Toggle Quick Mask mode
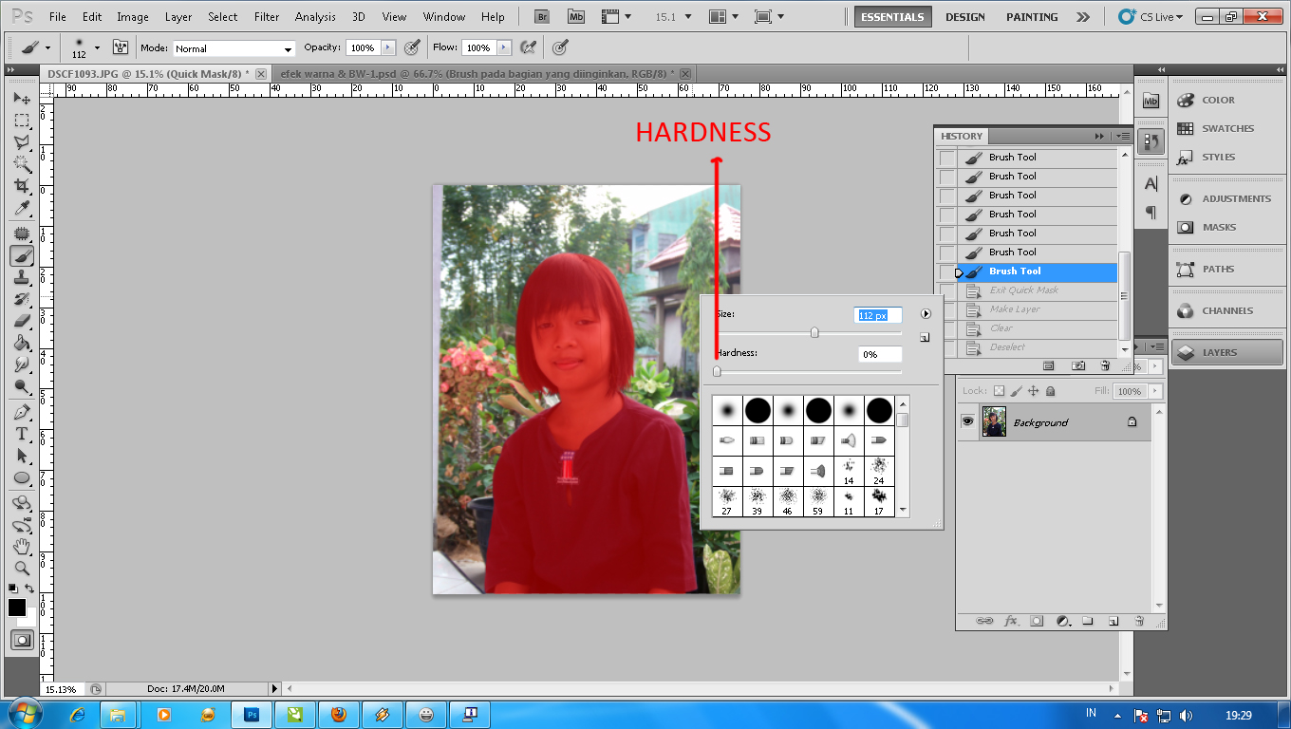The height and width of the screenshot is (729, 1291). (x=22, y=641)
